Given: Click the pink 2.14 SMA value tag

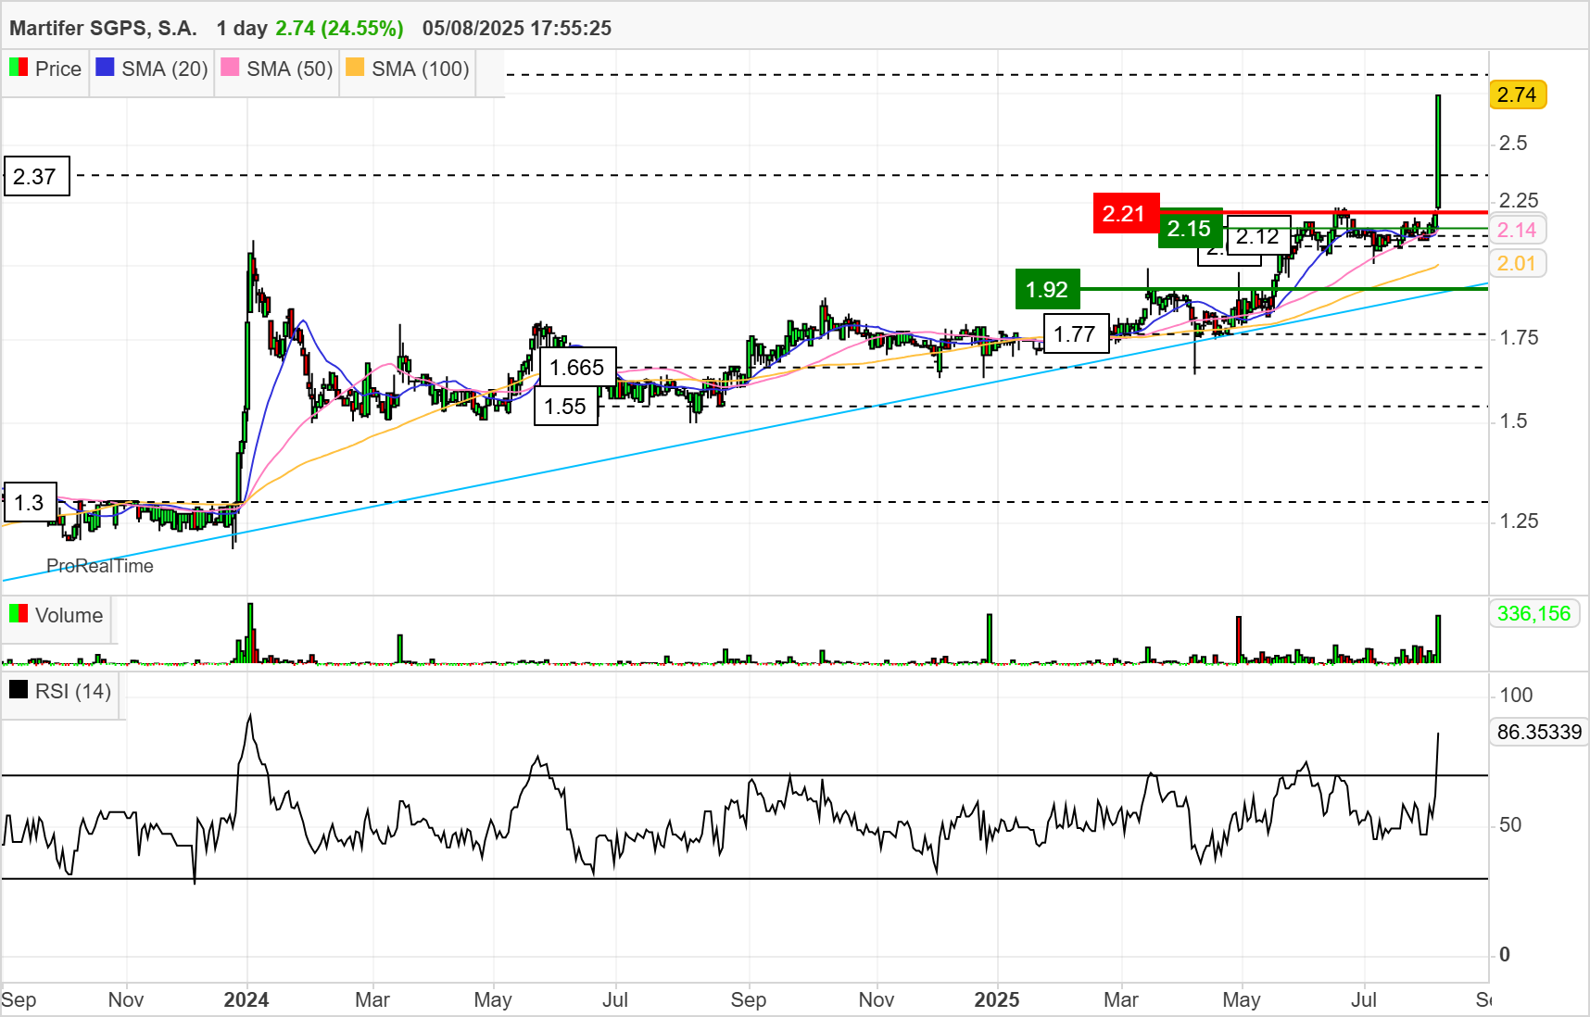Looking at the screenshot, I should (1517, 230).
